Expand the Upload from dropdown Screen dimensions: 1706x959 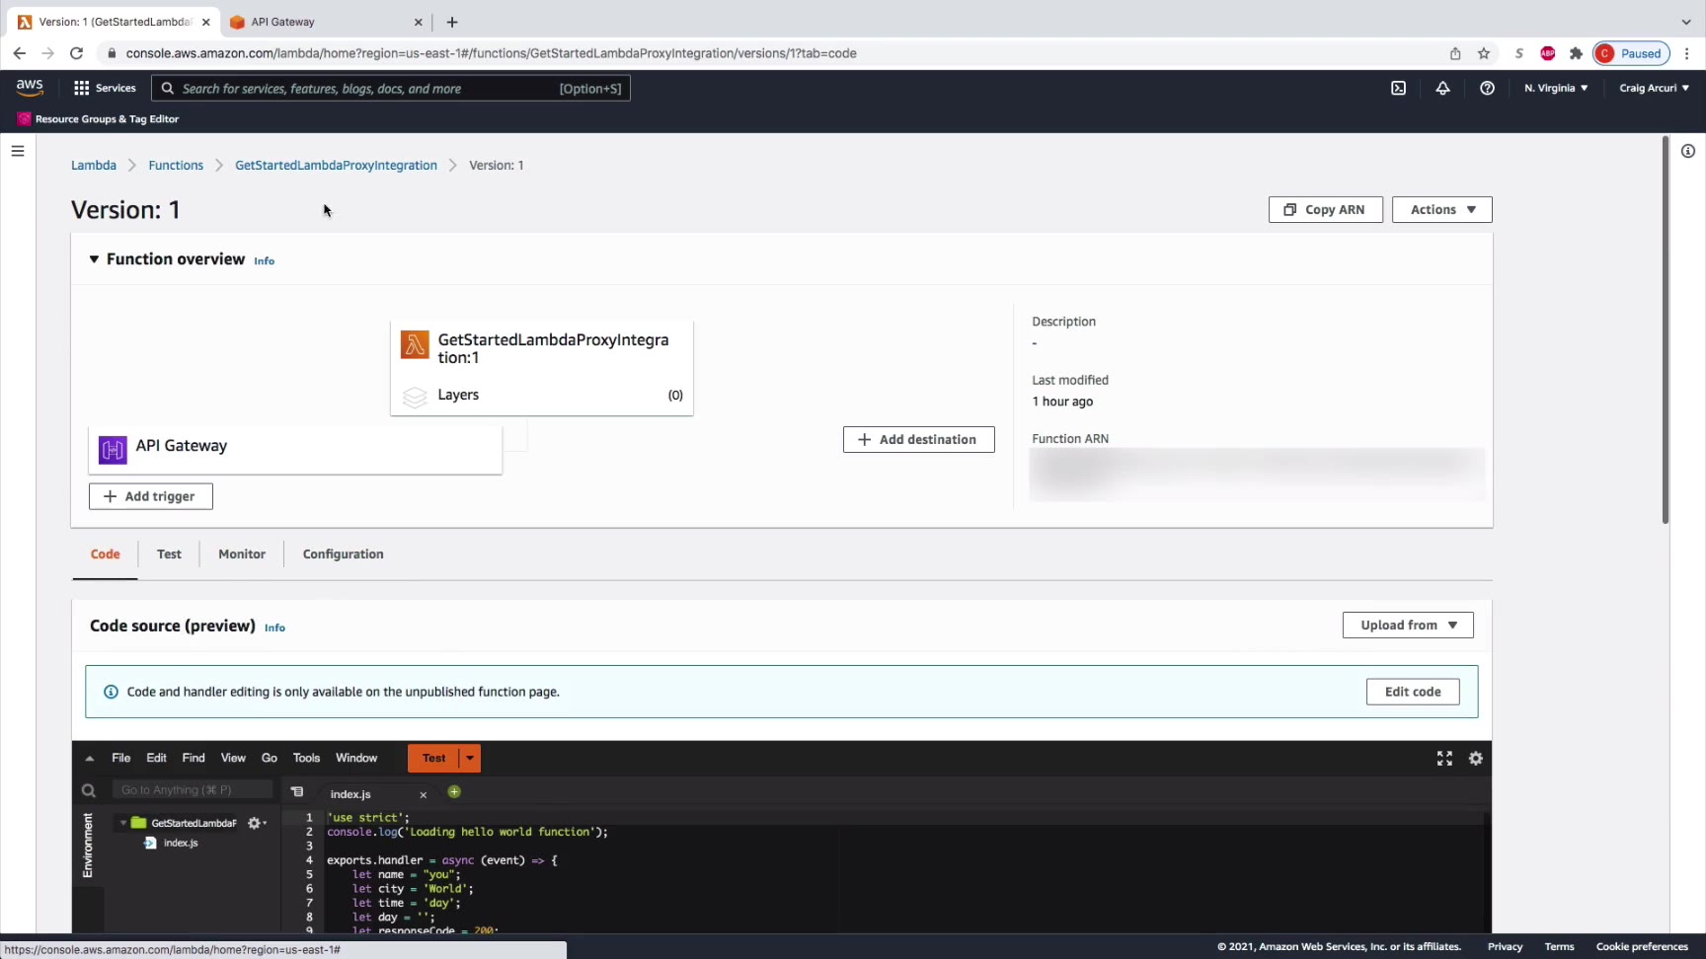click(x=1408, y=625)
